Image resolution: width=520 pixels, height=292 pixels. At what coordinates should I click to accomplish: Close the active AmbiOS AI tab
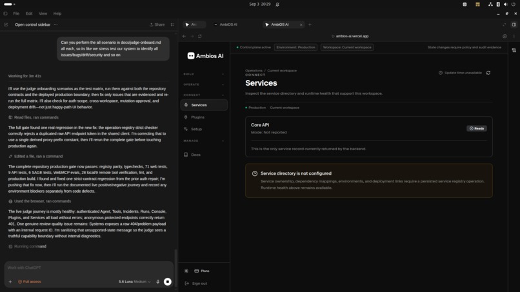pyautogui.click(x=301, y=24)
